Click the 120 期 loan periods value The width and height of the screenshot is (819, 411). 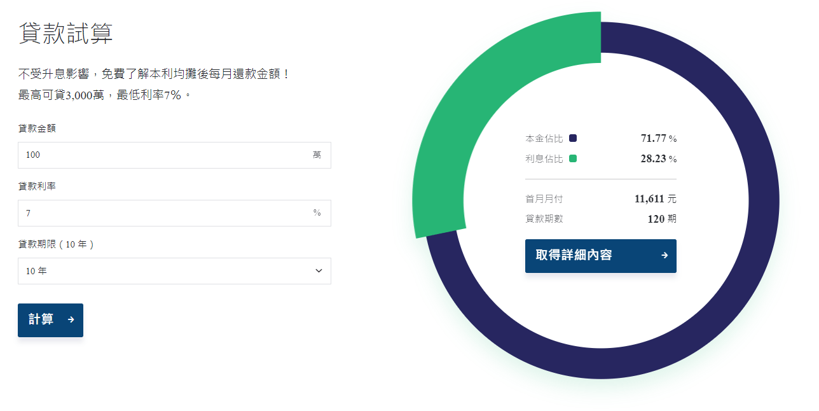pyautogui.click(x=662, y=219)
